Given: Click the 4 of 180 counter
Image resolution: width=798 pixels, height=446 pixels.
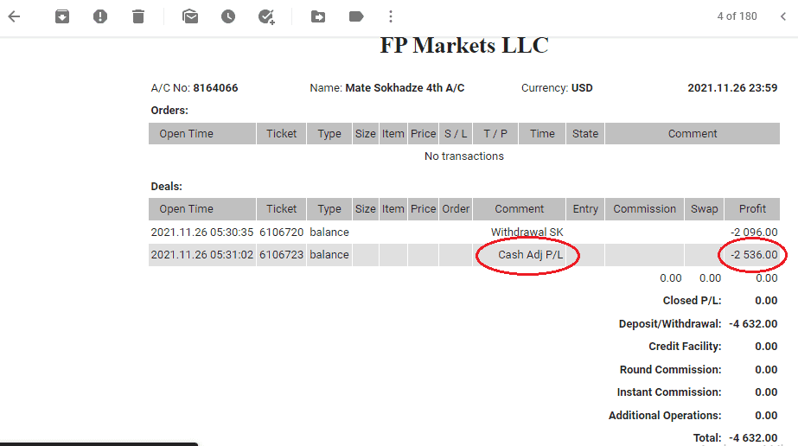Looking at the screenshot, I should [737, 16].
